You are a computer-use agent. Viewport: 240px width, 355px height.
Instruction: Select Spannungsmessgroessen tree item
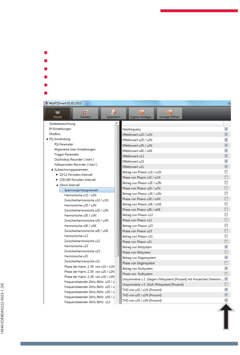coord(87,190)
